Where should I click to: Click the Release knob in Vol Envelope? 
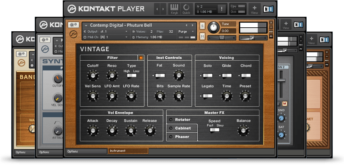pyautogui.click(x=150, y=130)
